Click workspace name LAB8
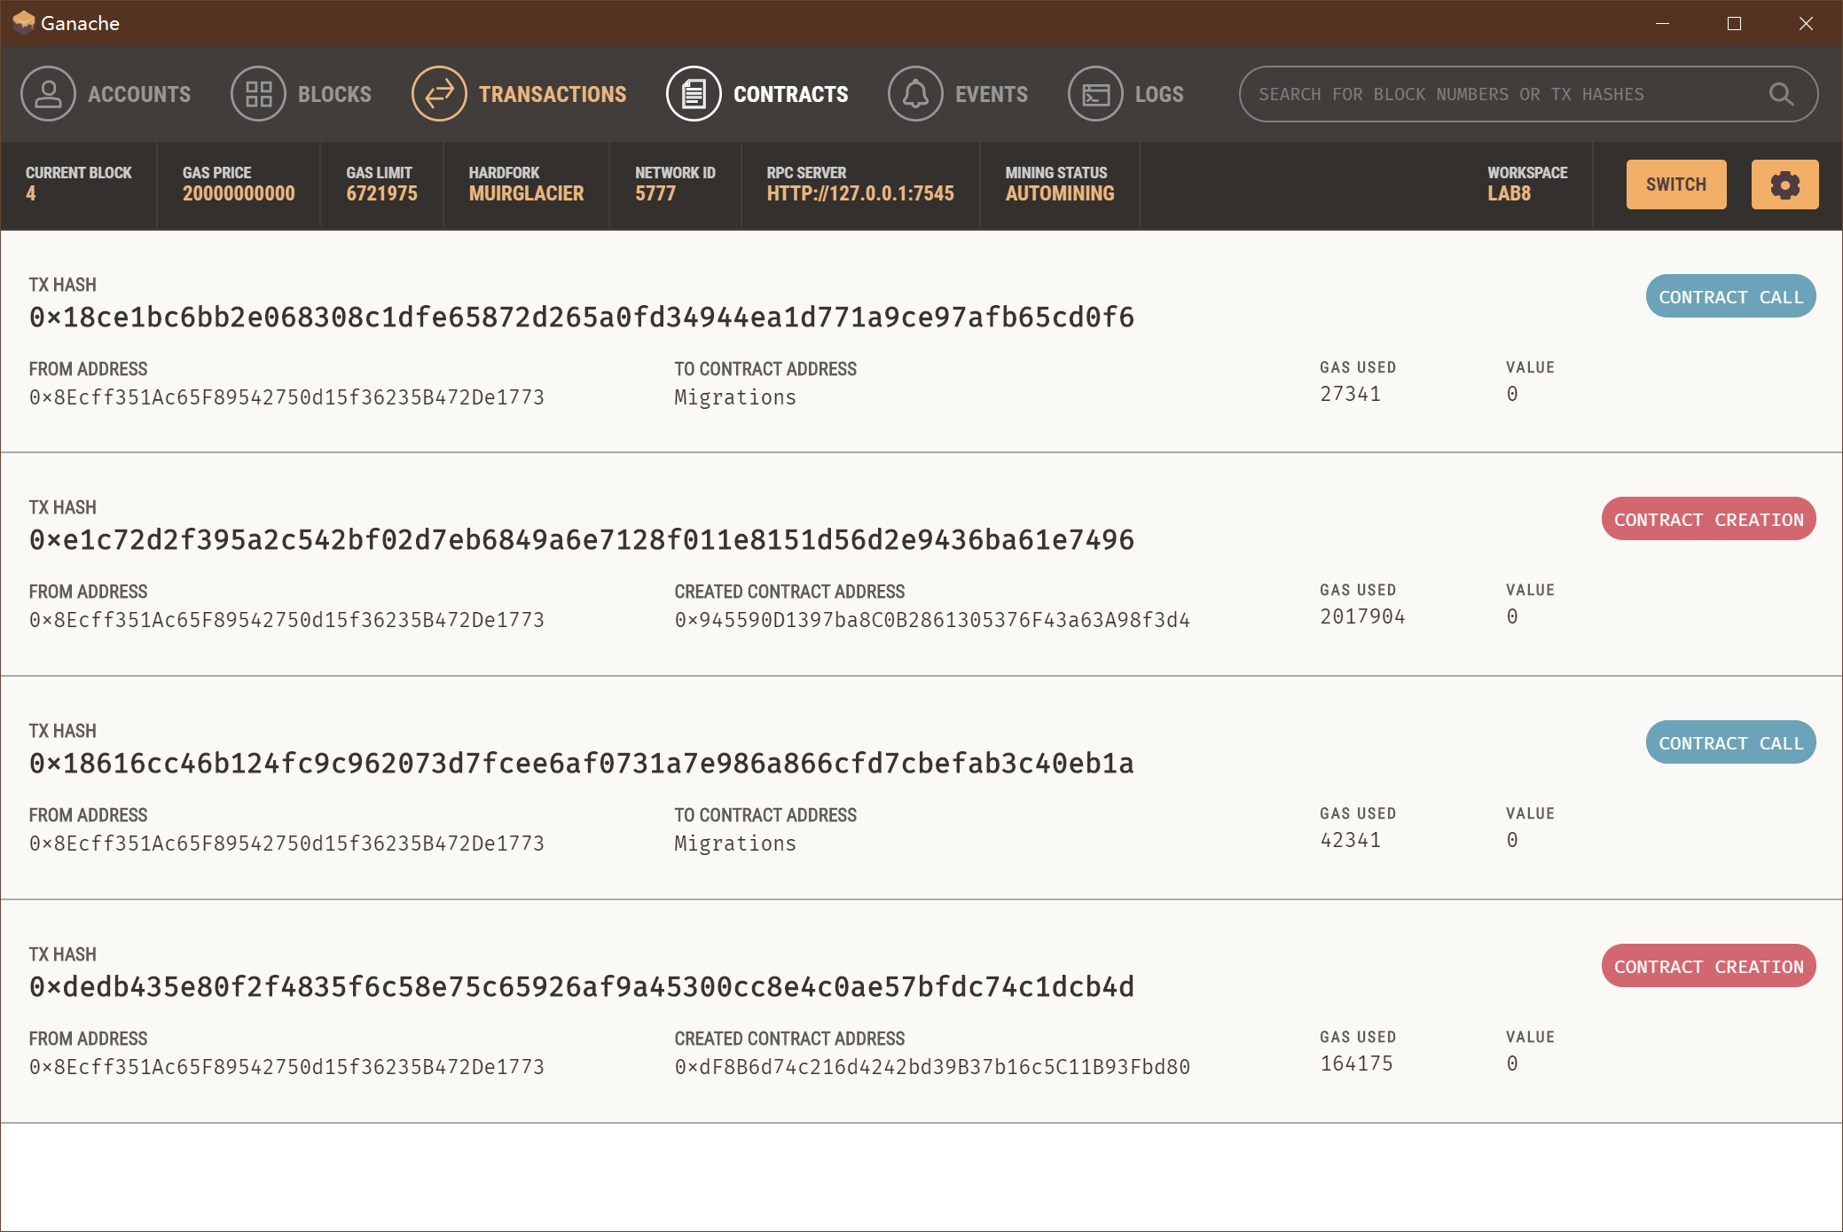This screenshot has height=1232, width=1843. click(1510, 193)
